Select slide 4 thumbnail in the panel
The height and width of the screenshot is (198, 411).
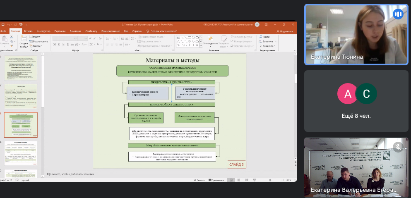[21, 153]
